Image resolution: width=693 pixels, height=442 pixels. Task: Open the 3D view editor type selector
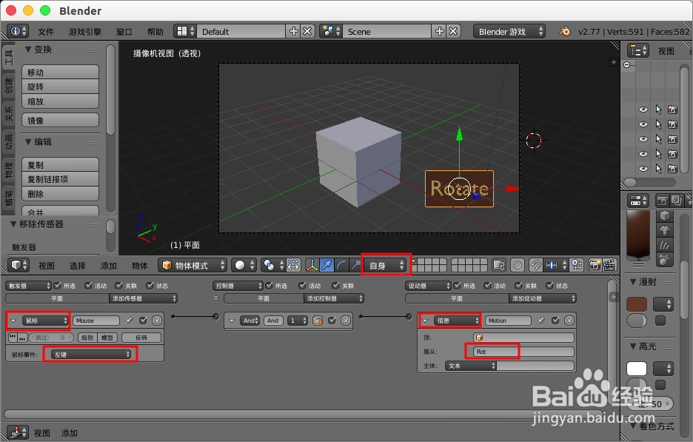pos(19,265)
